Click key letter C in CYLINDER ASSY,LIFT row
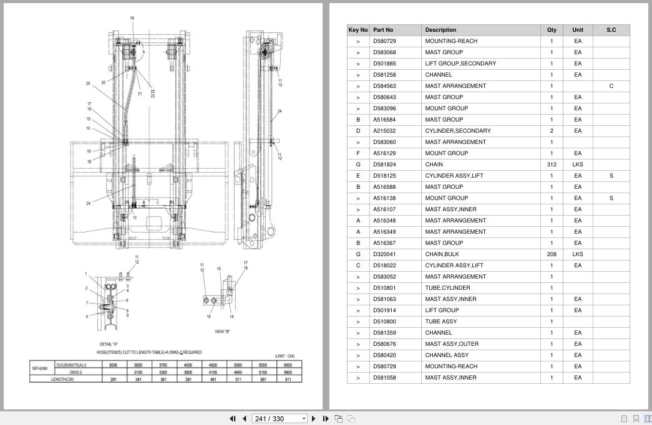 358,265
